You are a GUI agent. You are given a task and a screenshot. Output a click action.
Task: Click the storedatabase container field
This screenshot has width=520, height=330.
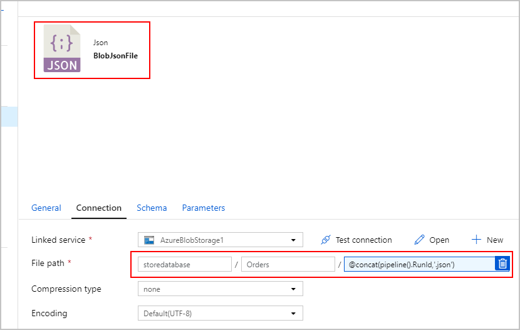pos(185,264)
